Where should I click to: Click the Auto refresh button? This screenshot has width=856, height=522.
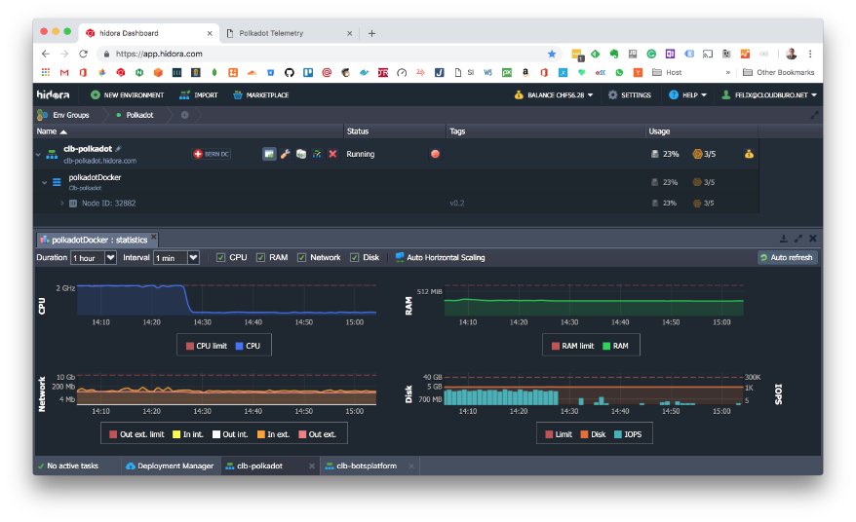click(x=787, y=258)
